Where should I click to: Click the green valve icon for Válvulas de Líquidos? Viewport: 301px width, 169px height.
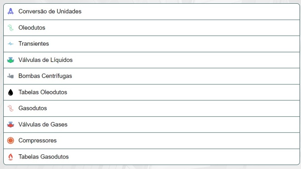point(11,60)
